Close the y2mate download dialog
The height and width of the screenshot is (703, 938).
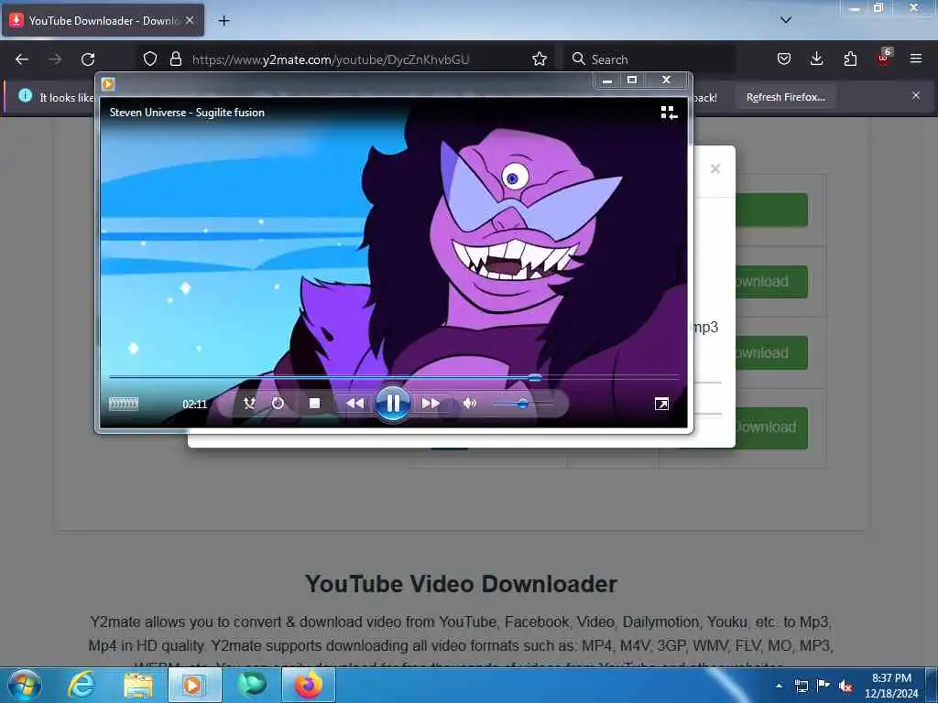point(714,168)
